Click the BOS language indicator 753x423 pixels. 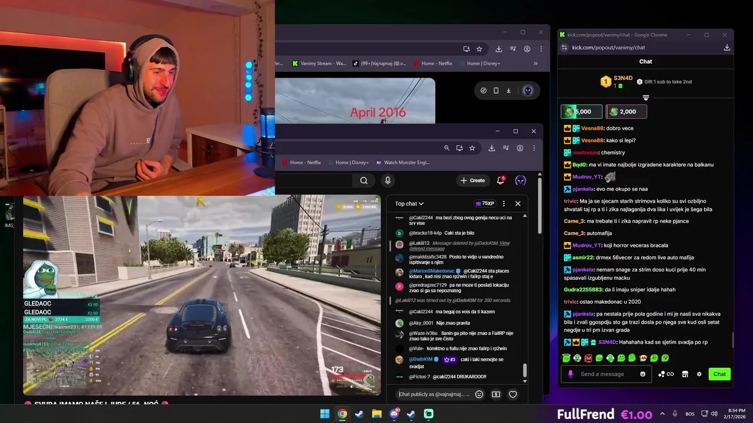(690, 414)
